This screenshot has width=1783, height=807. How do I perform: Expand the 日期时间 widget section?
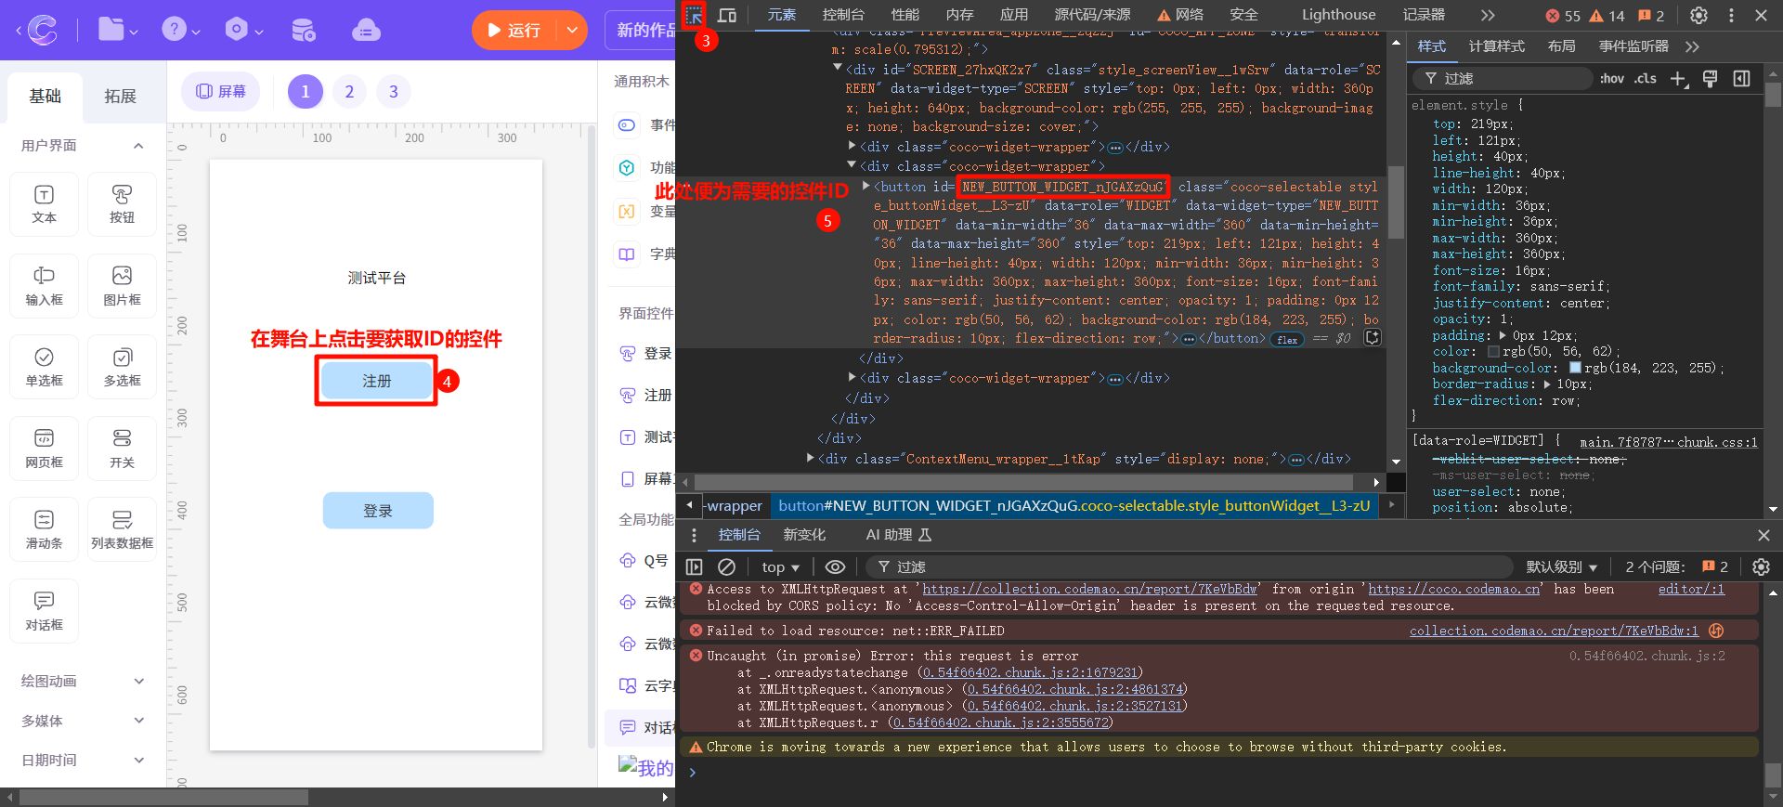139,760
